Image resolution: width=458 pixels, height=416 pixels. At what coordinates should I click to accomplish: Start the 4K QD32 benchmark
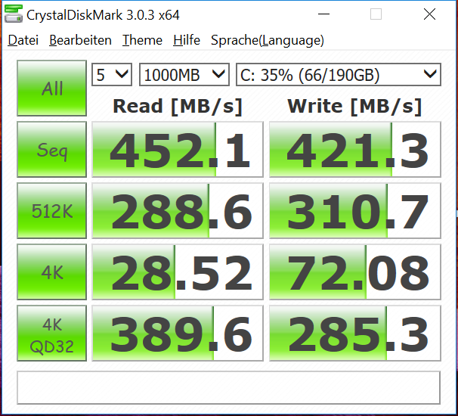pyautogui.click(x=51, y=334)
